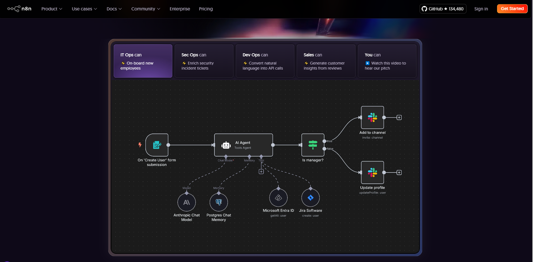Expand the Product dropdown menu

(x=52, y=9)
